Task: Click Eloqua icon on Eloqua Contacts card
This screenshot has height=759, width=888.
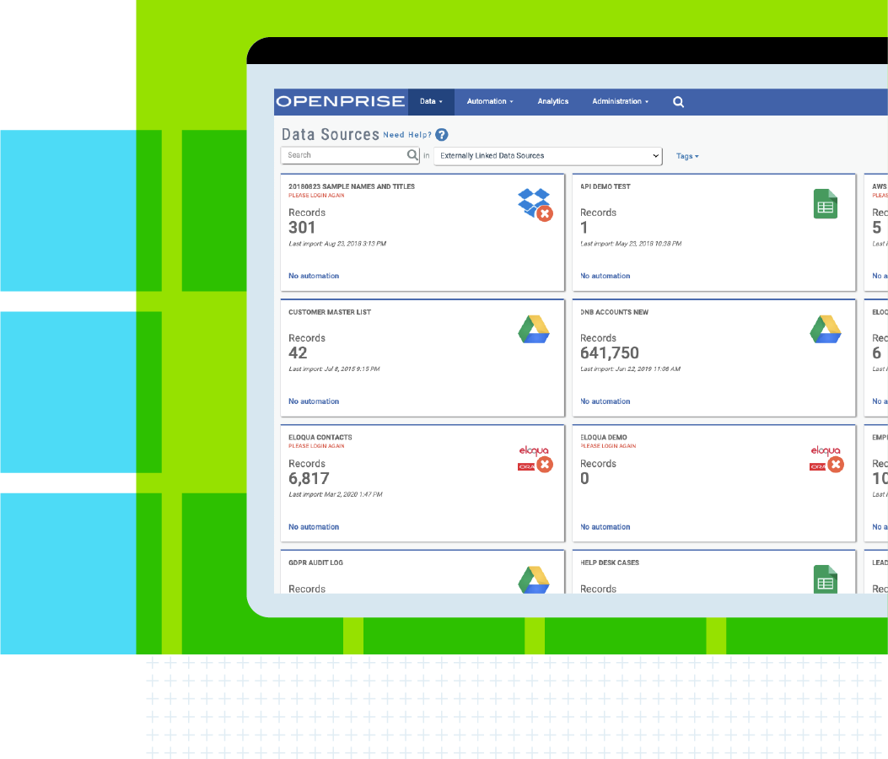Action: [535, 459]
